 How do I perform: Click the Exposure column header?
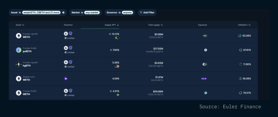(203, 25)
